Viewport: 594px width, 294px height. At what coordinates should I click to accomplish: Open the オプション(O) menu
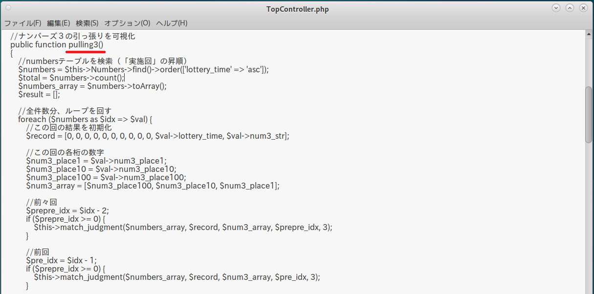point(127,23)
